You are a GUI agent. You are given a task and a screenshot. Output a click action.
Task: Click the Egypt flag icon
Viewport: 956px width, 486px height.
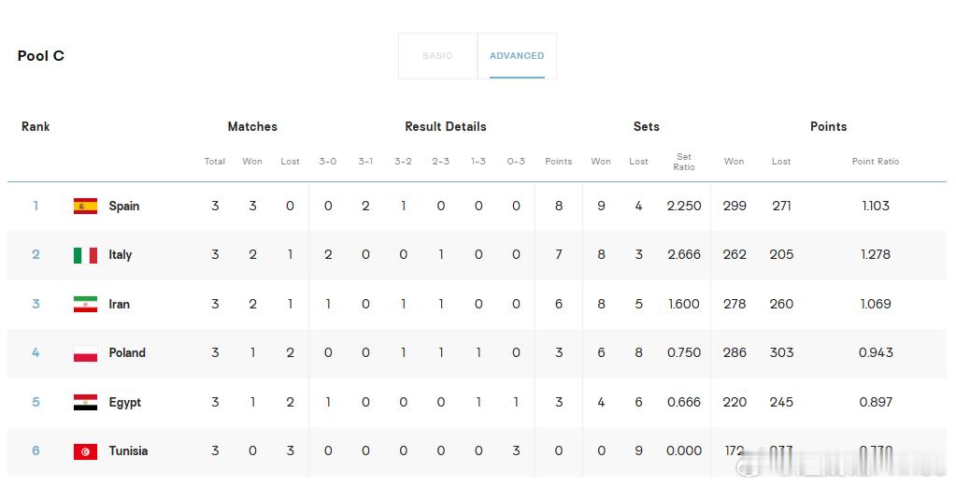[x=85, y=403]
